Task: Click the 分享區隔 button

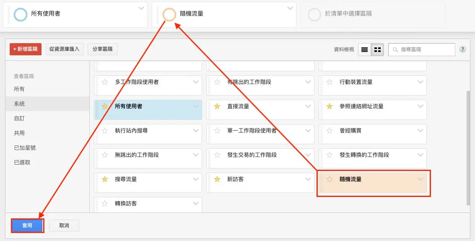Action: tap(103, 49)
